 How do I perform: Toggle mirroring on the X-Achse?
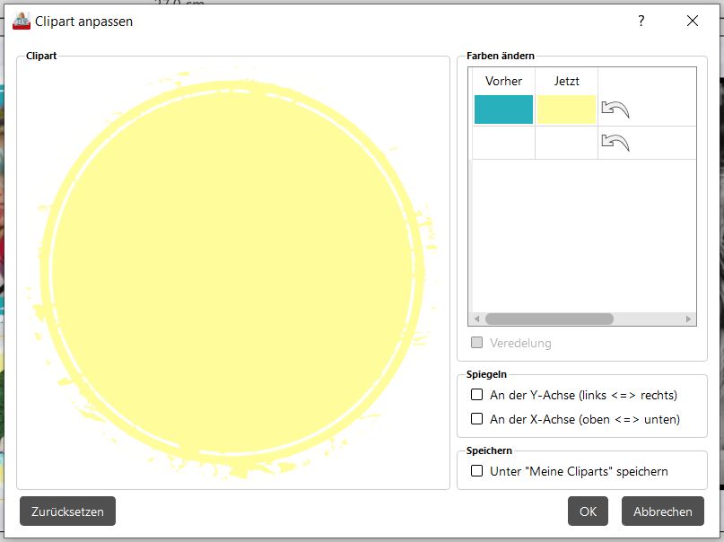tap(477, 419)
